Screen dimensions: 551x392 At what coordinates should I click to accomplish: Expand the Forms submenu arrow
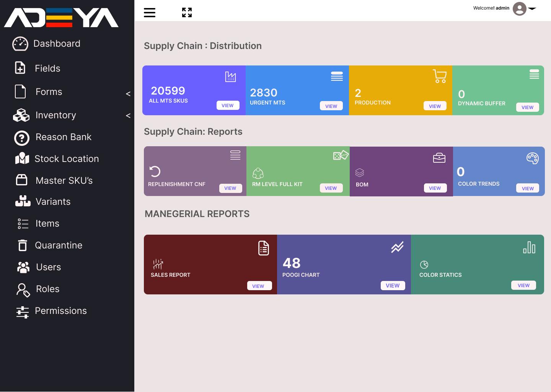[x=128, y=93]
